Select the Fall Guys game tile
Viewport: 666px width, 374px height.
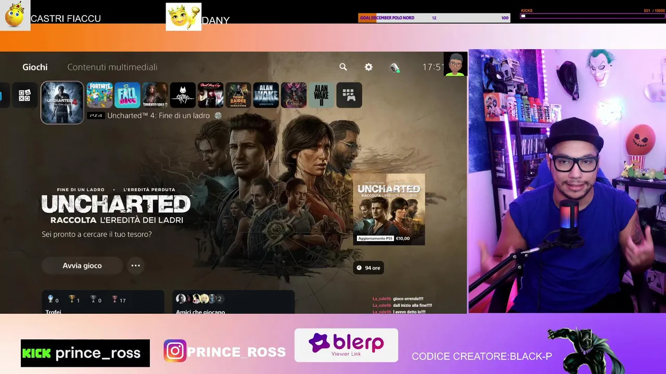tap(127, 95)
